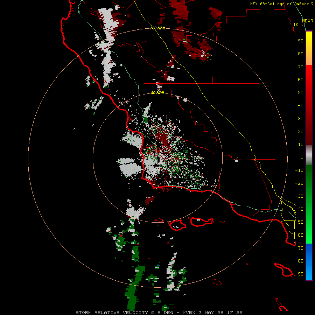315x315 pixels.
Task: Click the 50 value on velocity scale
Action: click(301, 93)
